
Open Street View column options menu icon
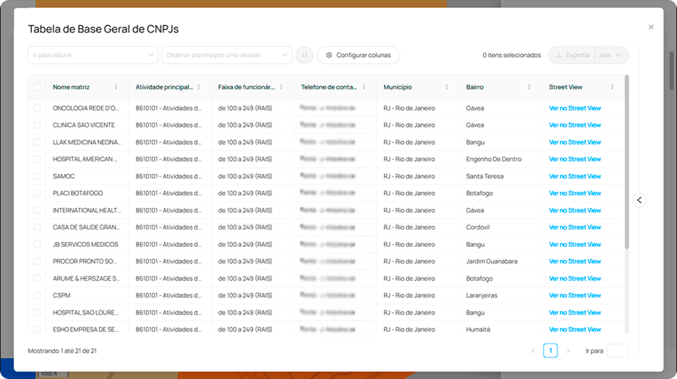[612, 87]
